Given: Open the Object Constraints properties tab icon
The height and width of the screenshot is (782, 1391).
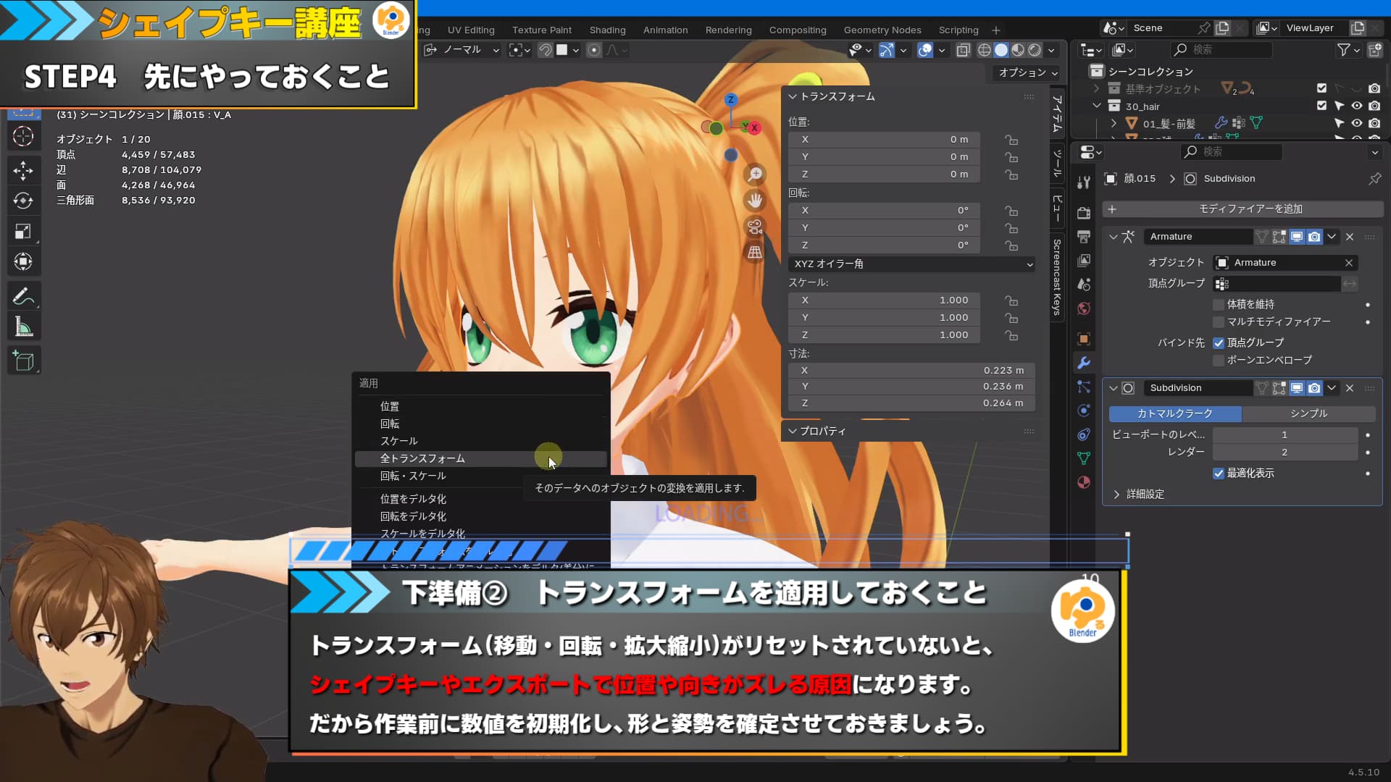Looking at the screenshot, I should [1084, 434].
